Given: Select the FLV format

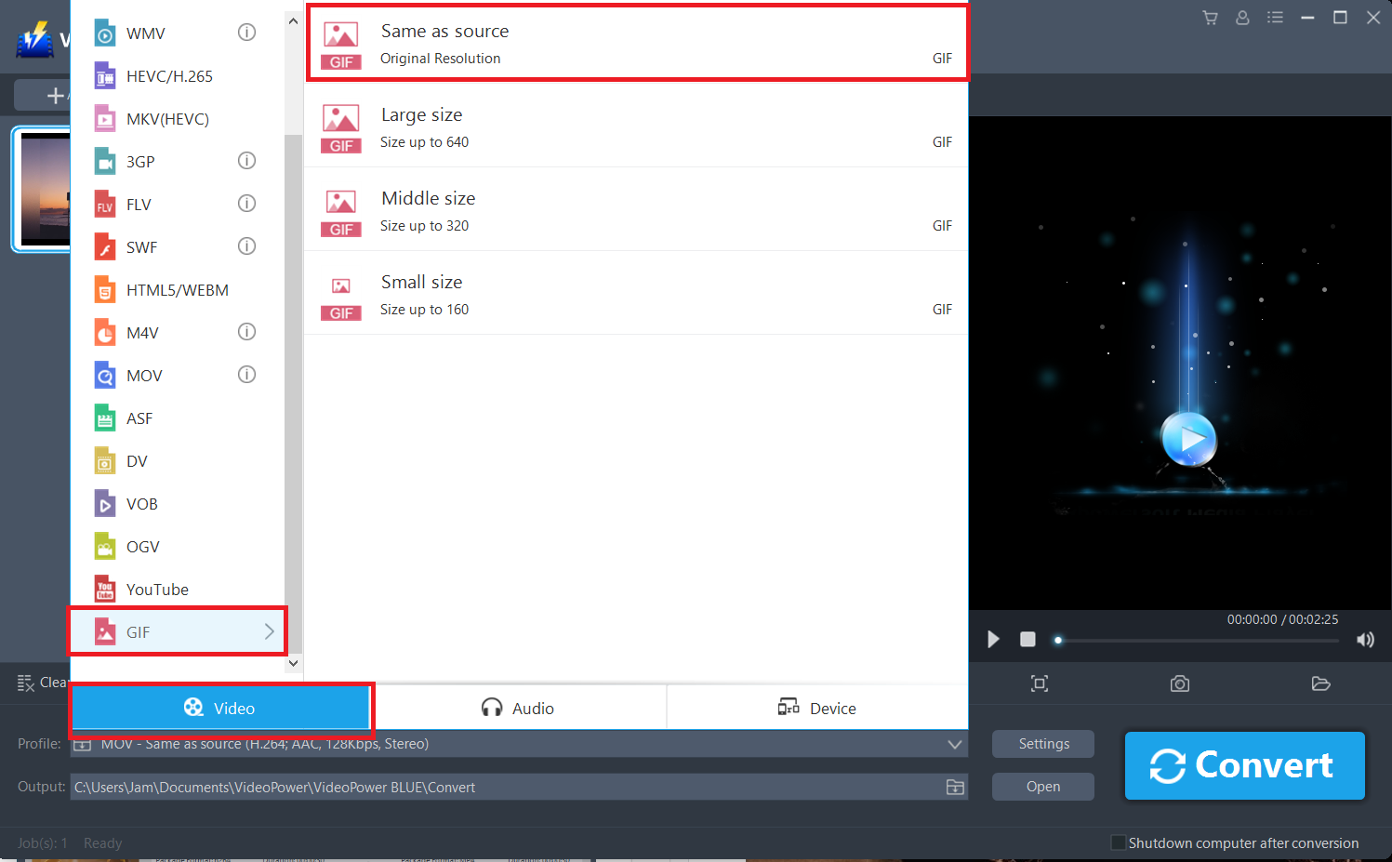Looking at the screenshot, I should (x=141, y=204).
